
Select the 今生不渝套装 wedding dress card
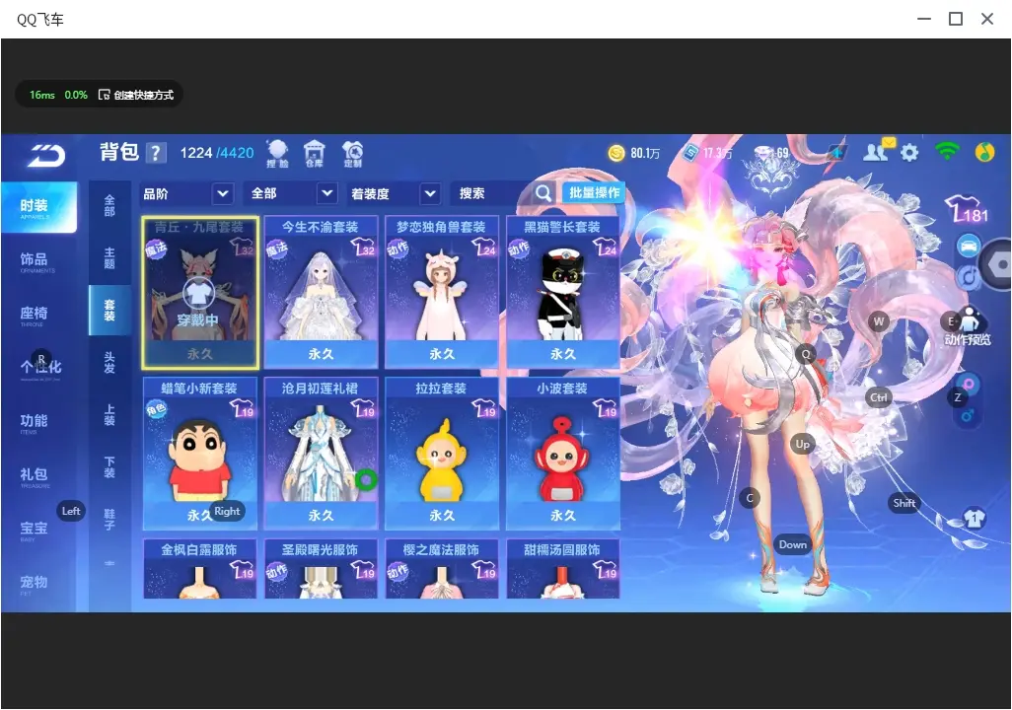click(x=321, y=293)
